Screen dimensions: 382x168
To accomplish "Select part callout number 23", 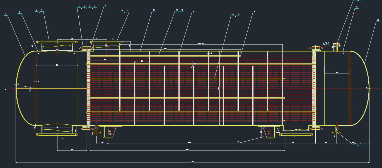I will click(x=378, y=20).
